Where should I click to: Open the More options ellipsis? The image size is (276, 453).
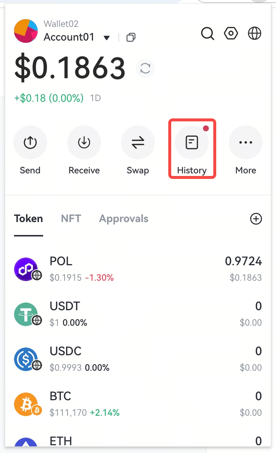pos(246,143)
